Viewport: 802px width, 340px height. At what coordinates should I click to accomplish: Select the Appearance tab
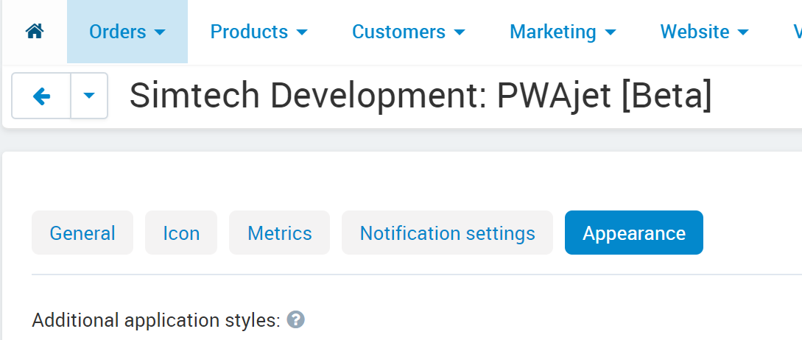[x=634, y=233]
